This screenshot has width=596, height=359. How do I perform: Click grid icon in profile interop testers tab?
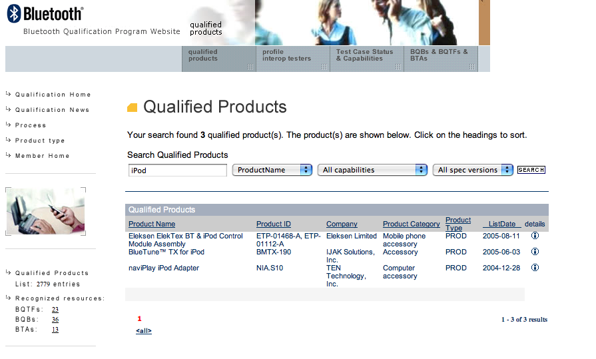[324, 67]
